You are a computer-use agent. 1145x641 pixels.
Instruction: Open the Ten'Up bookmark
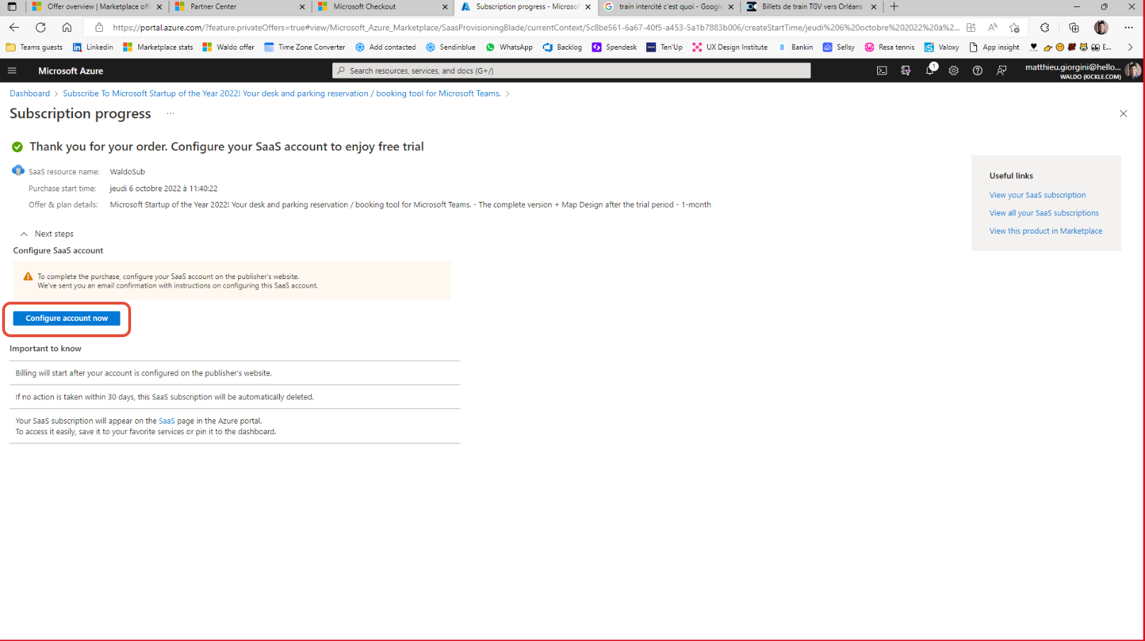pos(665,47)
